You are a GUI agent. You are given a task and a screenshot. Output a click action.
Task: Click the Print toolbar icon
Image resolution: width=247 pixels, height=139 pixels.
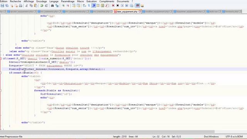pos(20,6)
